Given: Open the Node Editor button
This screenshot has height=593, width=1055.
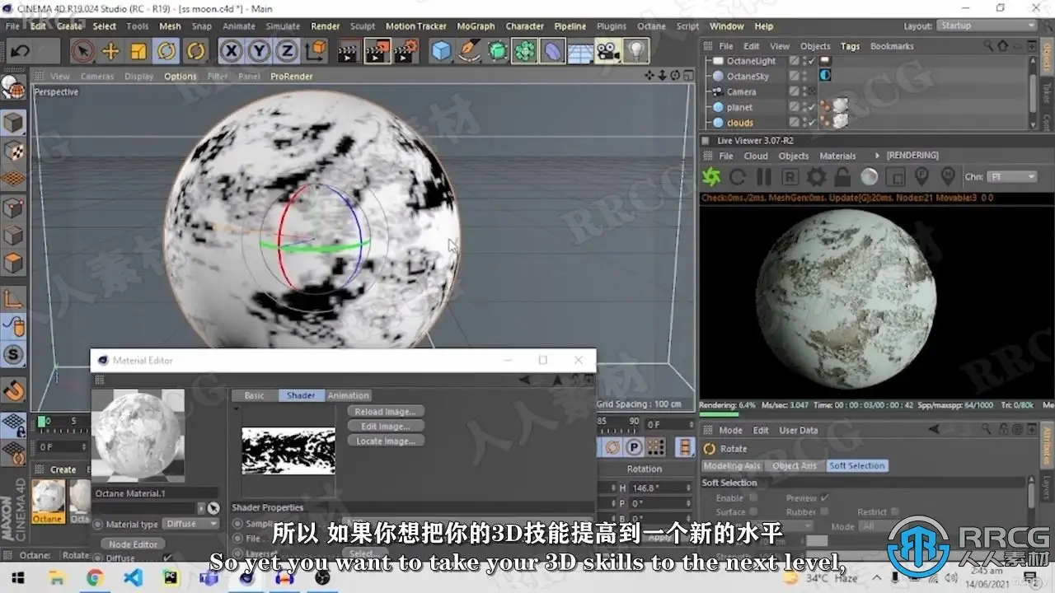Looking at the screenshot, I should pos(134,544).
